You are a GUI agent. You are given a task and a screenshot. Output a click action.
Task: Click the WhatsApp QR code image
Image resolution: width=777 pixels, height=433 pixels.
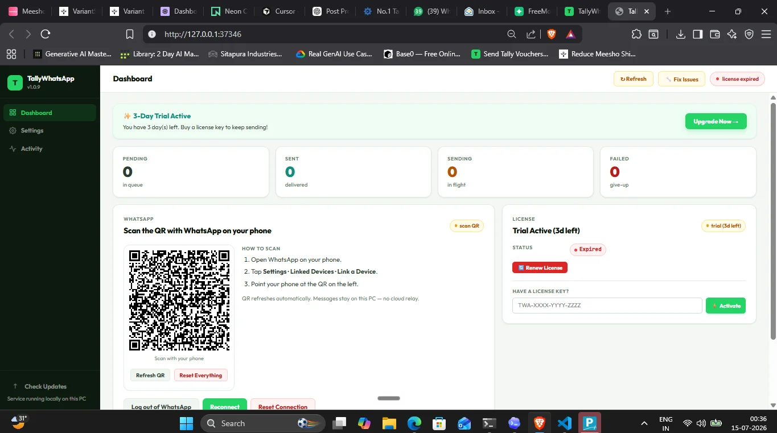(x=179, y=300)
